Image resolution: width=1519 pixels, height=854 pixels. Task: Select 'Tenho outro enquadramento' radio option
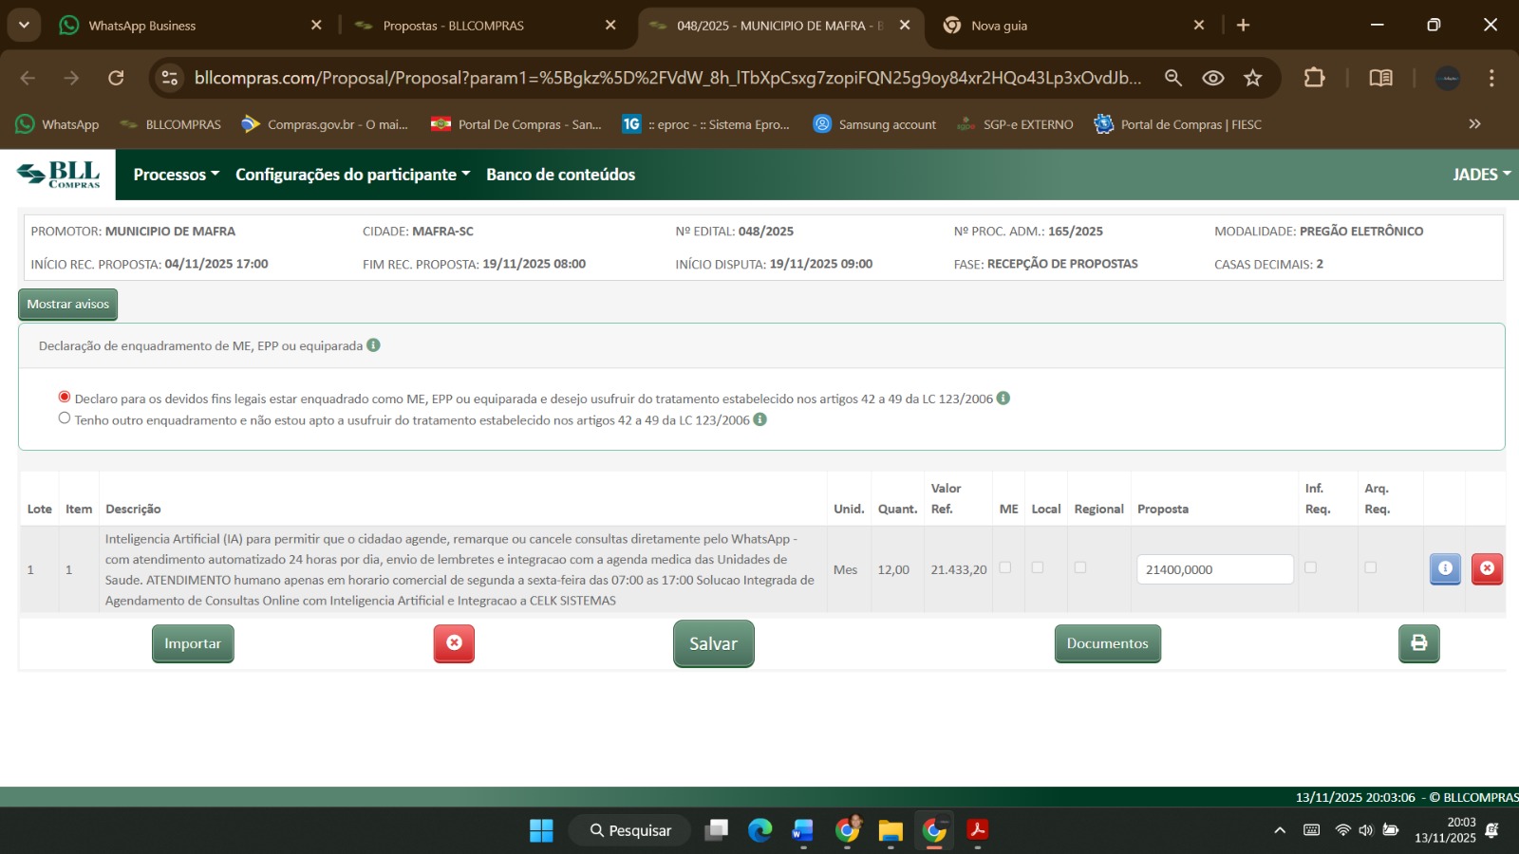pos(65,418)
